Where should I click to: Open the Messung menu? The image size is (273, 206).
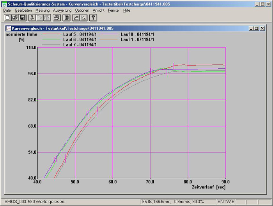[43, 11]
